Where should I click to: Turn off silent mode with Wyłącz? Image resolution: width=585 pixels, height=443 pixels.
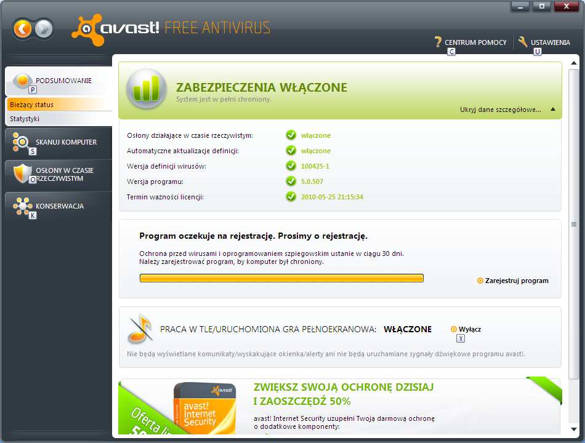coord(470,329)
